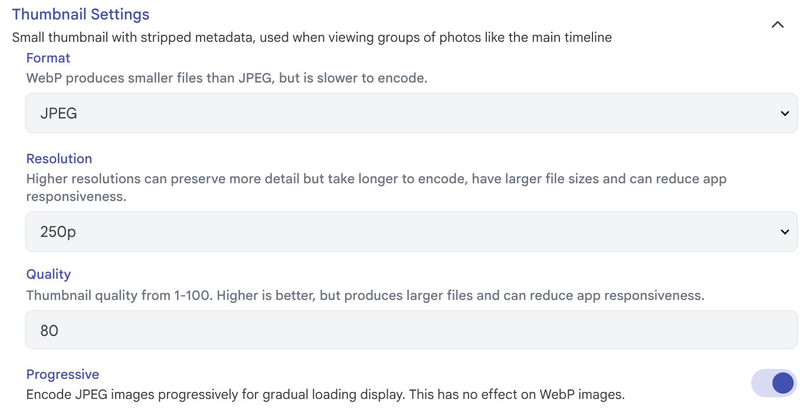Click the Quality input field
The width and height of the screenshot is (809, 416).
tap(411, 330)
